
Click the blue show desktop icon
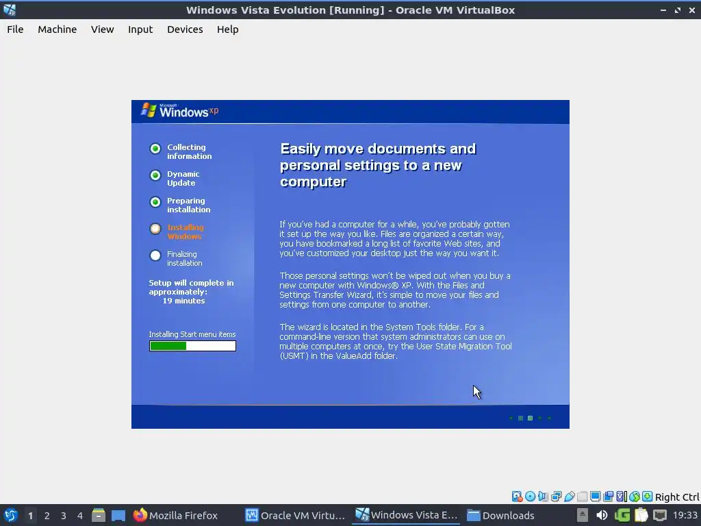[x=118, y=515]
